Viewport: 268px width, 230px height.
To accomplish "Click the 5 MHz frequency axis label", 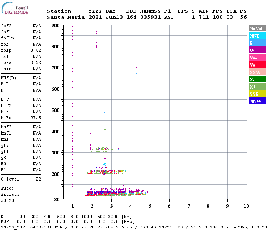I will point(150,206).
